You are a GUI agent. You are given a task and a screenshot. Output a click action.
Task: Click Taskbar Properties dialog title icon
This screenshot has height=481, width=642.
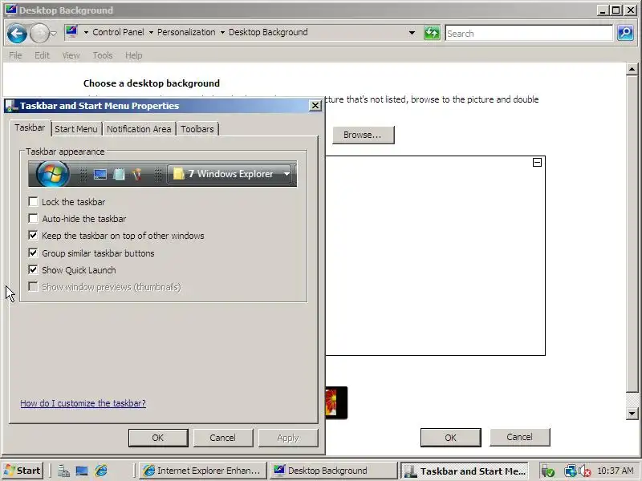click(x=11, y=106)
